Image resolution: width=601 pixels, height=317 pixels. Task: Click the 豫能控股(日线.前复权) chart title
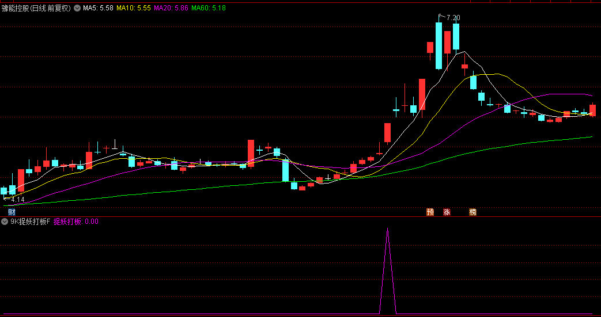pyautogui.click(x=36, y=8)
